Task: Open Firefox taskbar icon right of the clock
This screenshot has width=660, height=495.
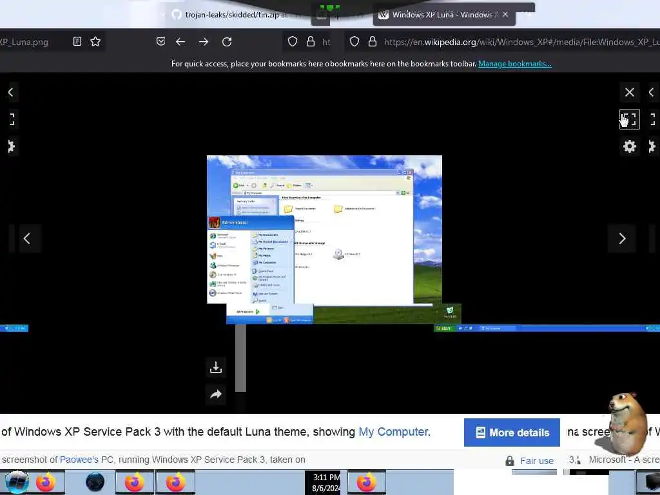Action: (x=367, y=482)
